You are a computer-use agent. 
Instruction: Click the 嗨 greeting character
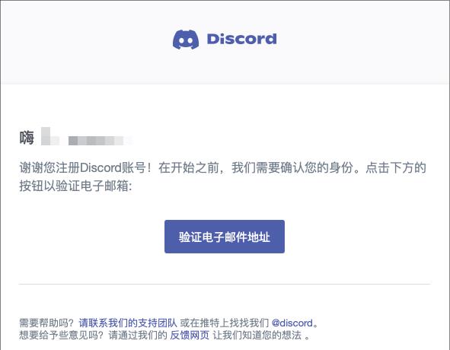tap(27, 138)
